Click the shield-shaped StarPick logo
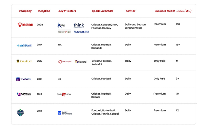 (20, 113)
